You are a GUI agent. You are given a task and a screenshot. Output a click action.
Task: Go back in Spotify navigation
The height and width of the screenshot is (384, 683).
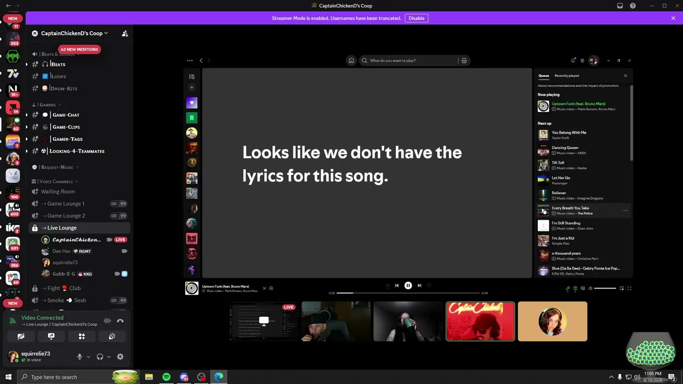pos(201,60)
